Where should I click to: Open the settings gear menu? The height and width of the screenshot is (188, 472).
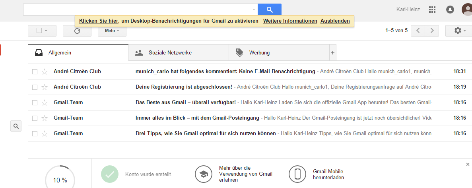pyautogui.click(x=459, y=31)
